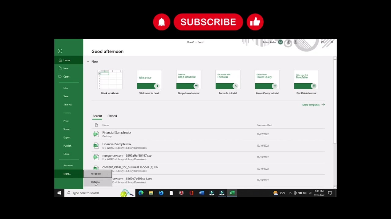
Task: Sort files by Date modified header
Action: click(x=264, y=125)
